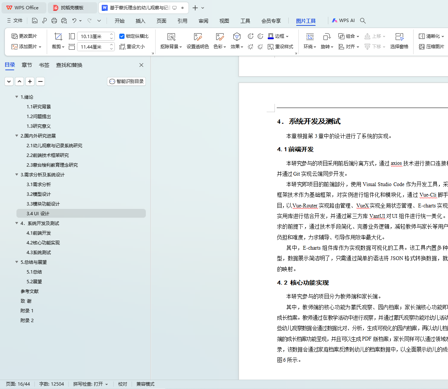Click Resize (重设大小) button
The height and width of the screenshot is (389, 448).
coord(132,46)
